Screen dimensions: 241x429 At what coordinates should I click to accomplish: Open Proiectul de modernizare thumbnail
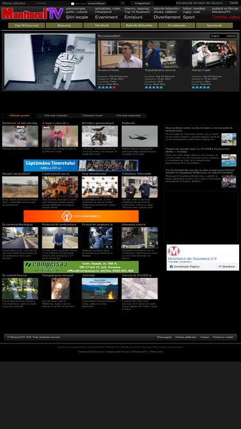(60, 238)
